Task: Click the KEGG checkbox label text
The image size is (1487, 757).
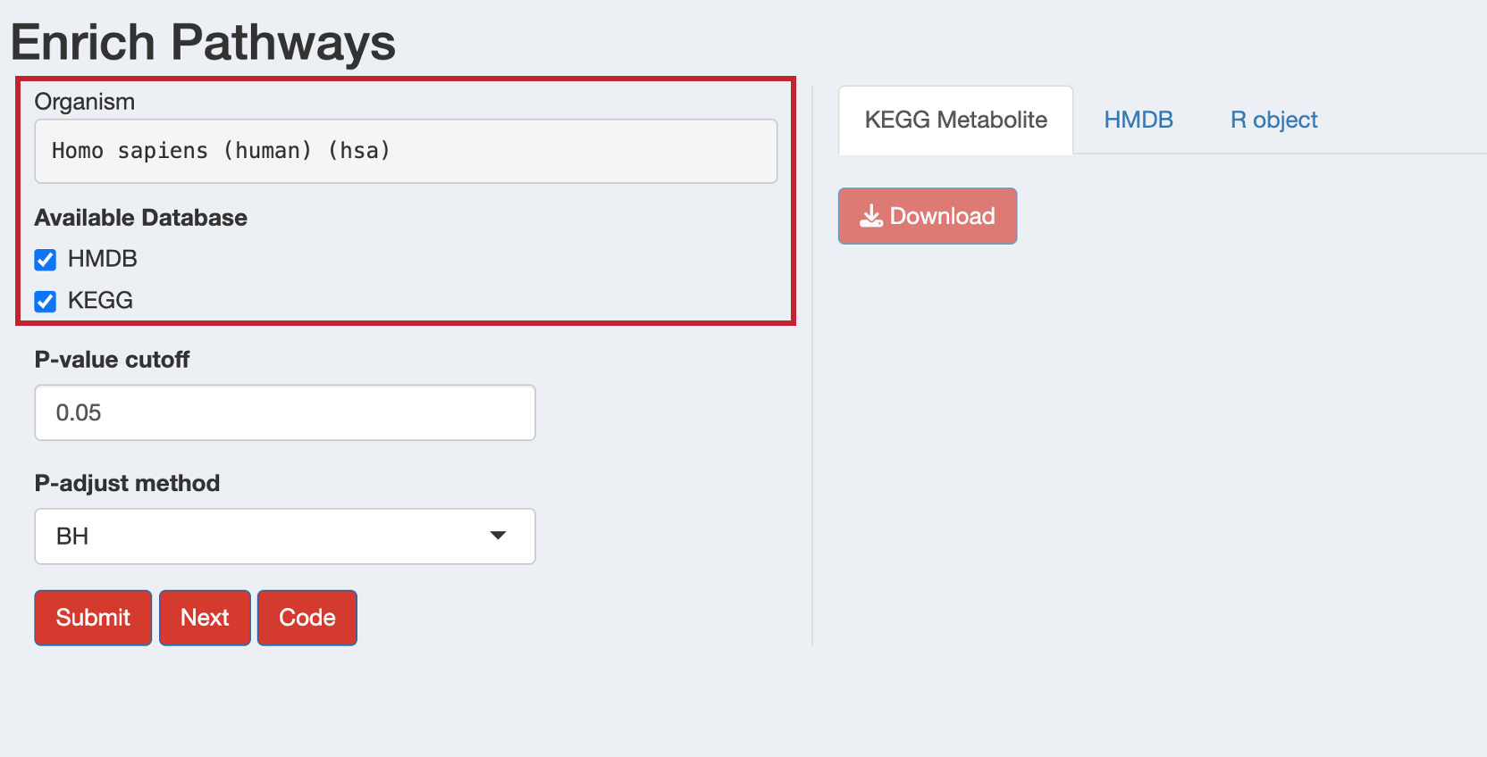Action: (x=100, y=301)
